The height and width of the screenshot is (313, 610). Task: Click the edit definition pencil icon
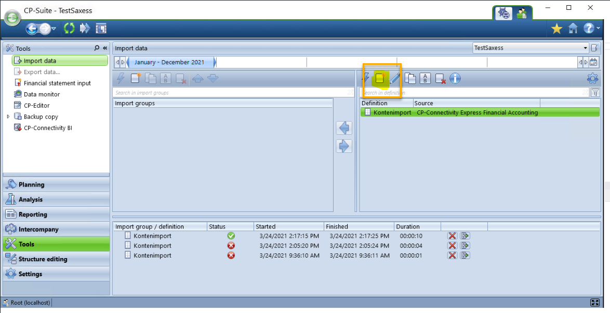[395, 79]
